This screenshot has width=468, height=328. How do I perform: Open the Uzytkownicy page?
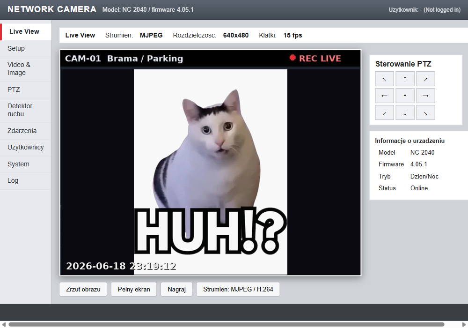[x=26, y=147]
